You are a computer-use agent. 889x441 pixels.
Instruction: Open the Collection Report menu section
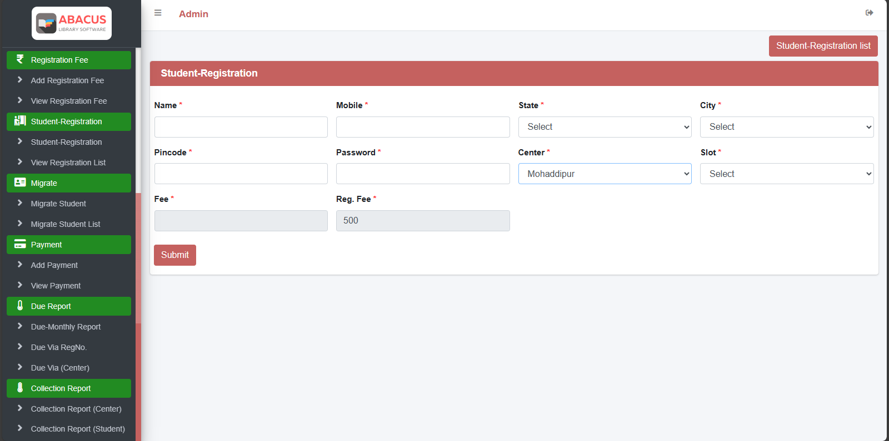tap(69, 388)
